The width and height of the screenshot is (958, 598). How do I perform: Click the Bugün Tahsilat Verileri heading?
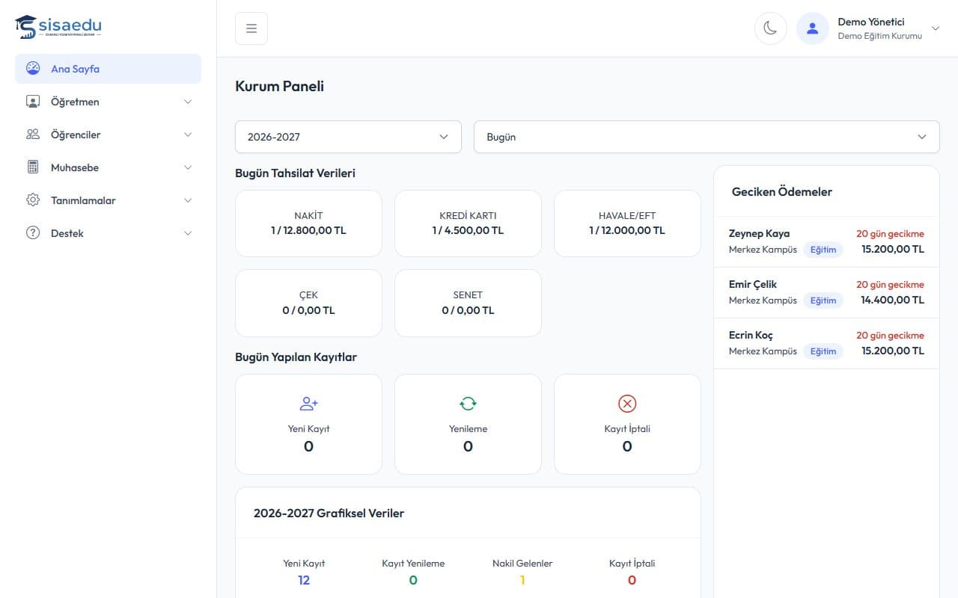pos(295,173)
